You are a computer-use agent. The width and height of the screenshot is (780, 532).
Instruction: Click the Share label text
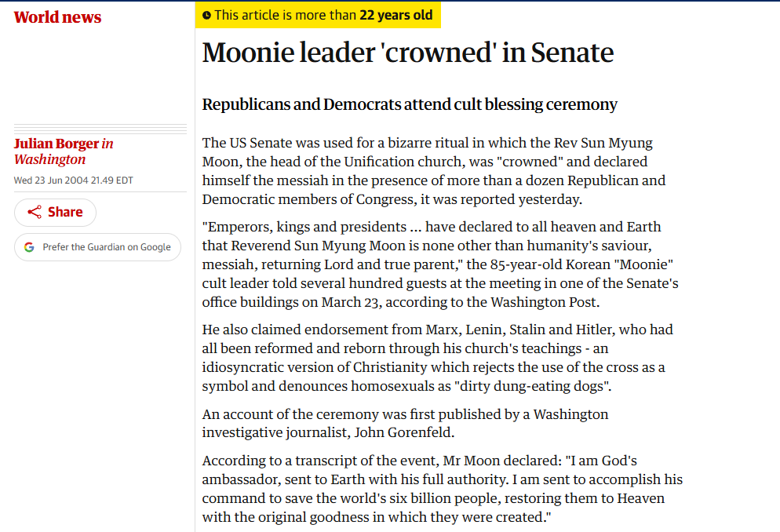pyautogui.click(x=65, y=213)
